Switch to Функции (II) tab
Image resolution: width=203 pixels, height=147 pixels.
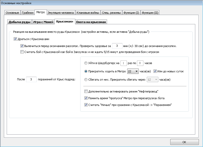pos(150,13)
